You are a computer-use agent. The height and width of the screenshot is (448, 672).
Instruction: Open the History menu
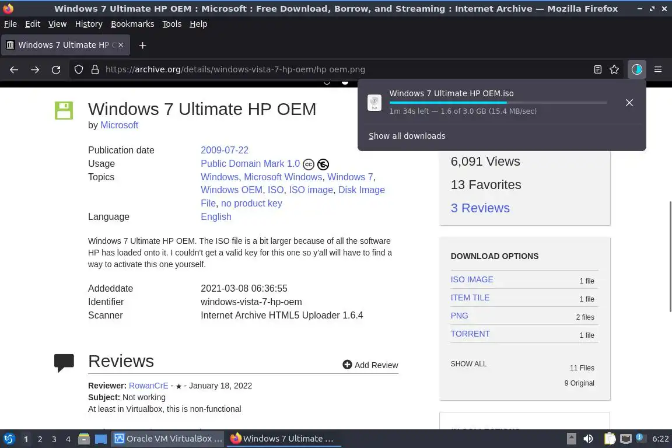(89, 24)
